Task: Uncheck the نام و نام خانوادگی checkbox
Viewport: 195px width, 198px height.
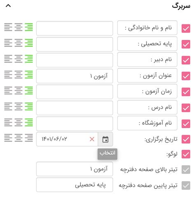Action: 186,28
